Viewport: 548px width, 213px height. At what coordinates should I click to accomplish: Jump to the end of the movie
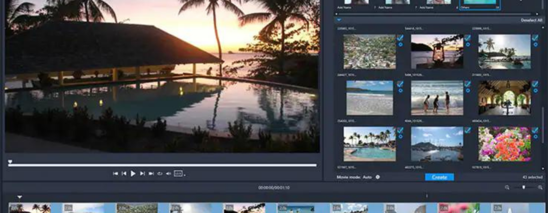point(151,173)
